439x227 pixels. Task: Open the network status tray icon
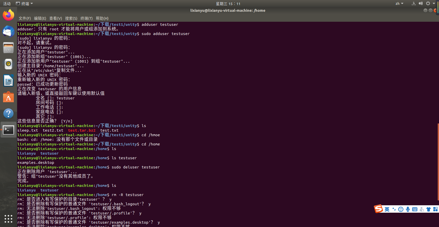coord(413,4)
